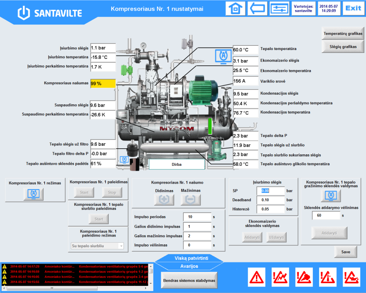366x293 pixels.
Task: Open Temperatūrų grafikas
Action: tap(343, 34)
